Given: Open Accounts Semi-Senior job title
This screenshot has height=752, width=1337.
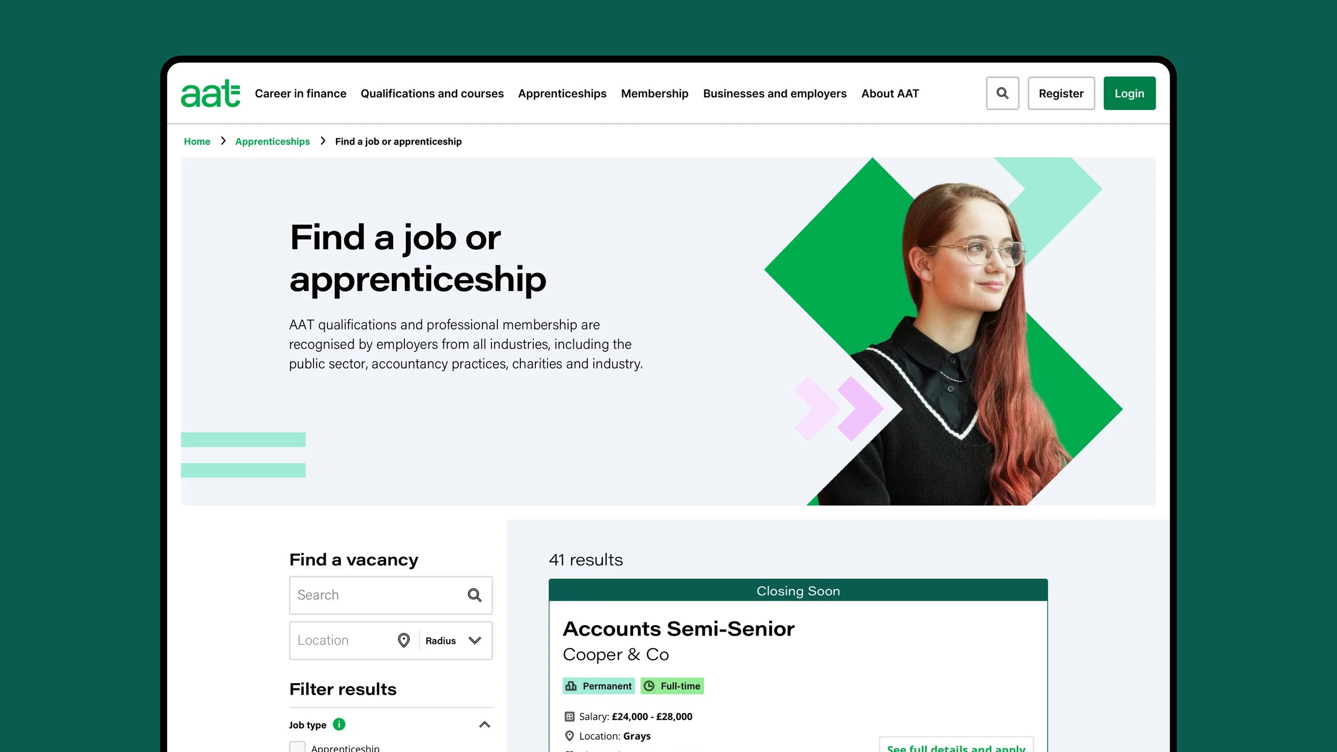Looking at the screenshot, I should point(679,628).
